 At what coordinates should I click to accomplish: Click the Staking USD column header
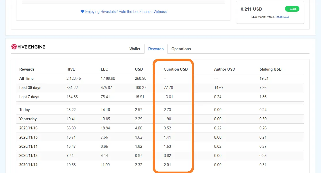click(x=270, y=69)
